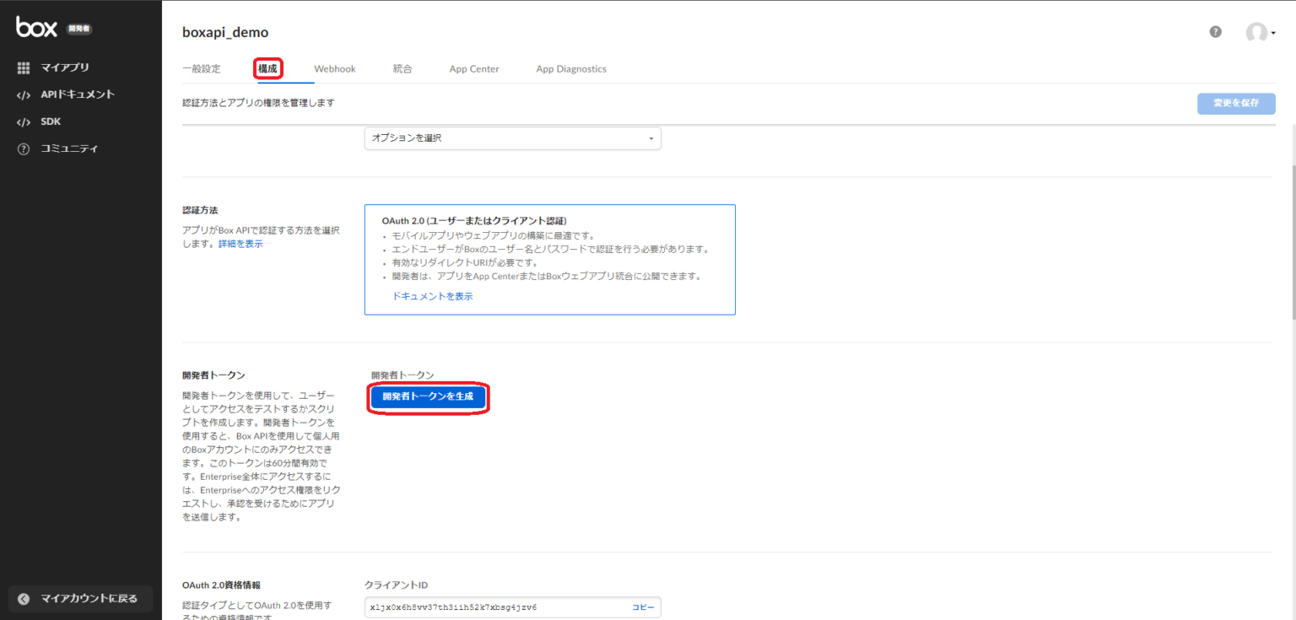Switch to the 一般設定 tab
This screenshot has height=620, width=1296.
coord(202,68)
